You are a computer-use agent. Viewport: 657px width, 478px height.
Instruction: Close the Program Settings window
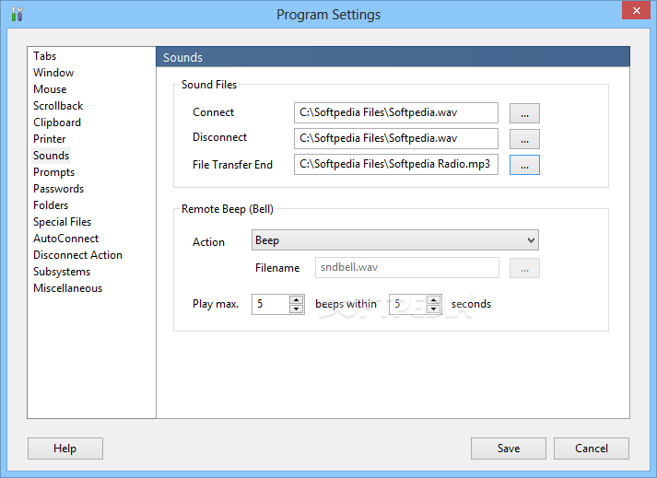pyautogui.click(x=634, y=11)
